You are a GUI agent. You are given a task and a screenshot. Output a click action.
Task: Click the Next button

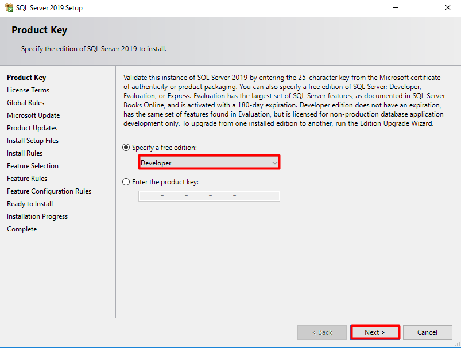coord(375,332)
